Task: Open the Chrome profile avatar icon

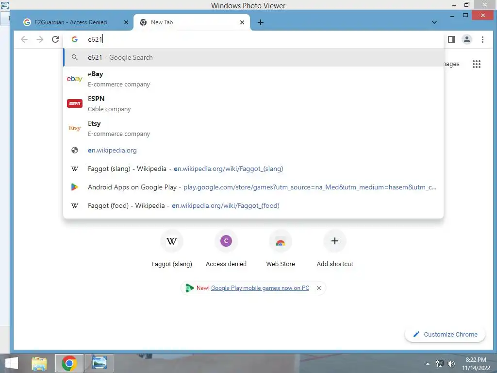Action: coord(467,39)
